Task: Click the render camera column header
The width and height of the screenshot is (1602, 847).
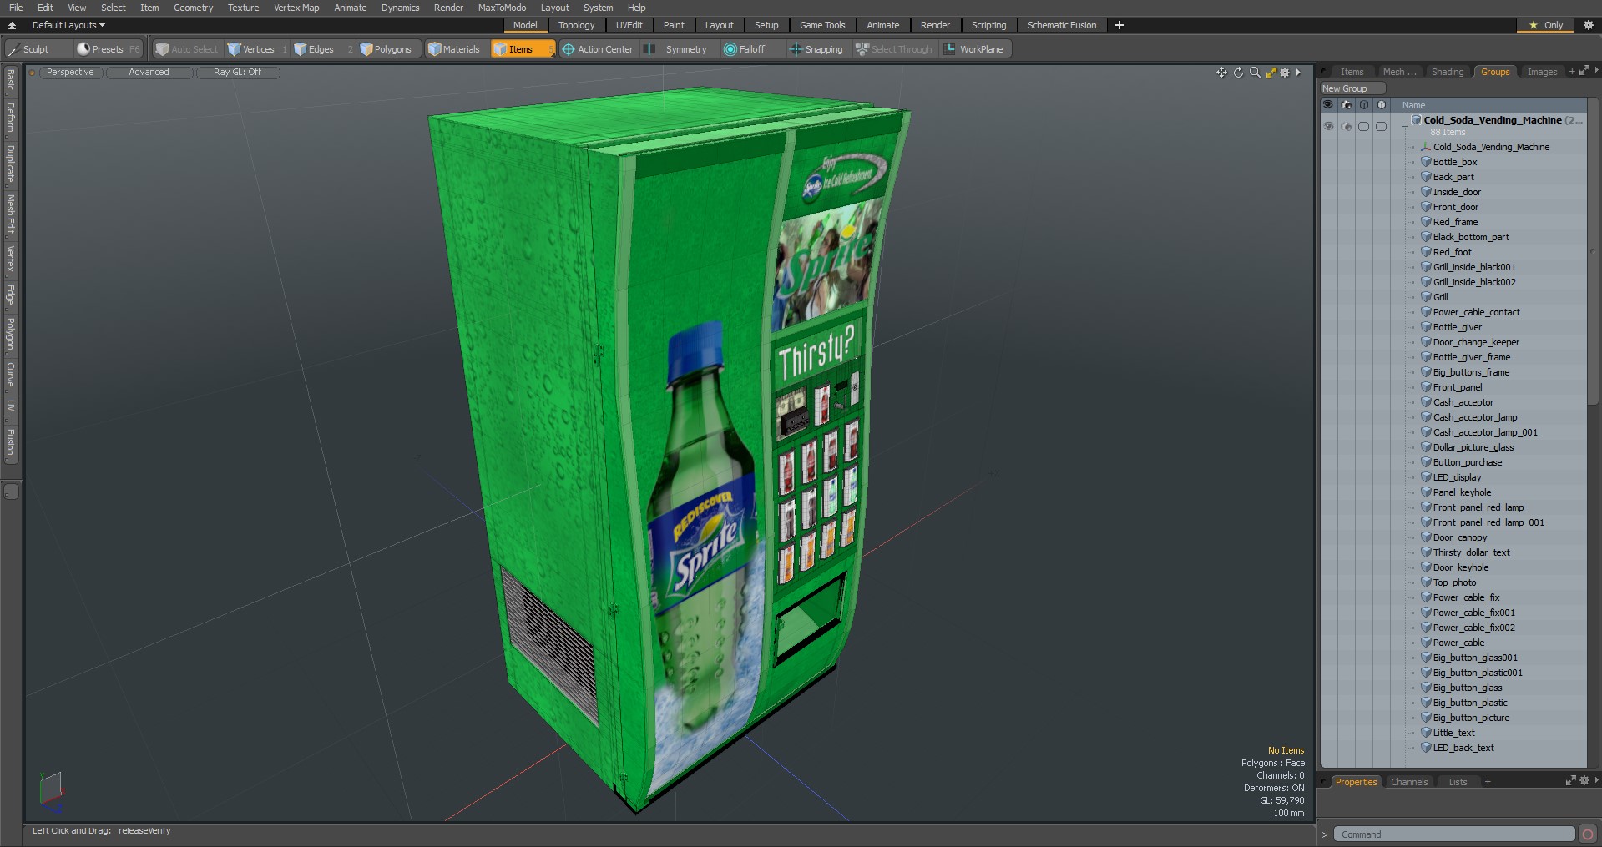Action: point(1346,105)
